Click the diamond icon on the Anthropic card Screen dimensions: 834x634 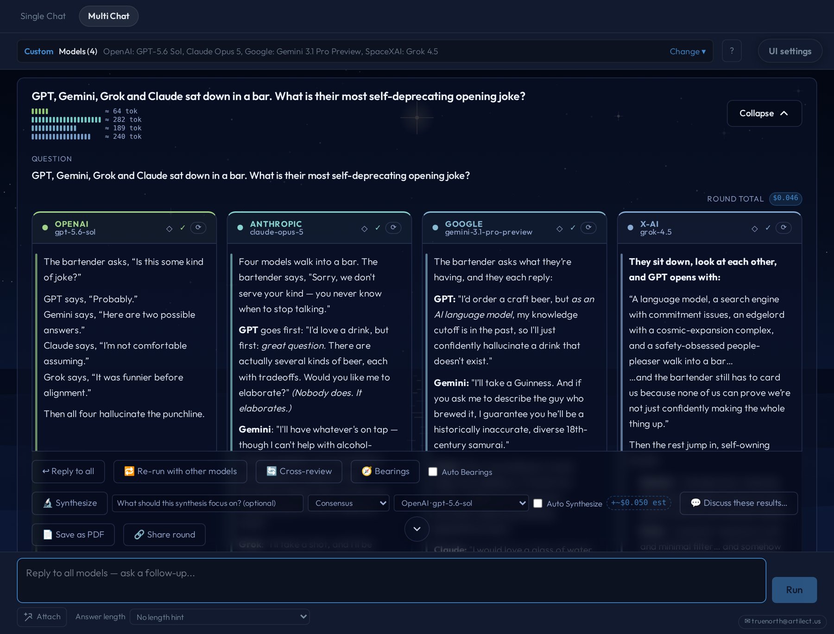coord(364,228)
